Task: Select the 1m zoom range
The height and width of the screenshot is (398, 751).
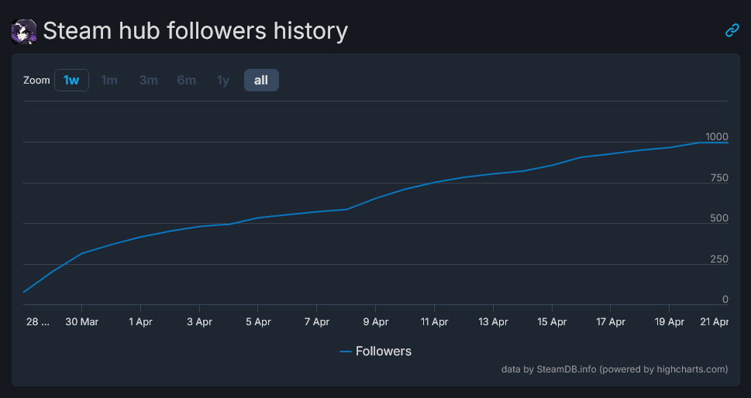Action: click(x=109, y=80)
